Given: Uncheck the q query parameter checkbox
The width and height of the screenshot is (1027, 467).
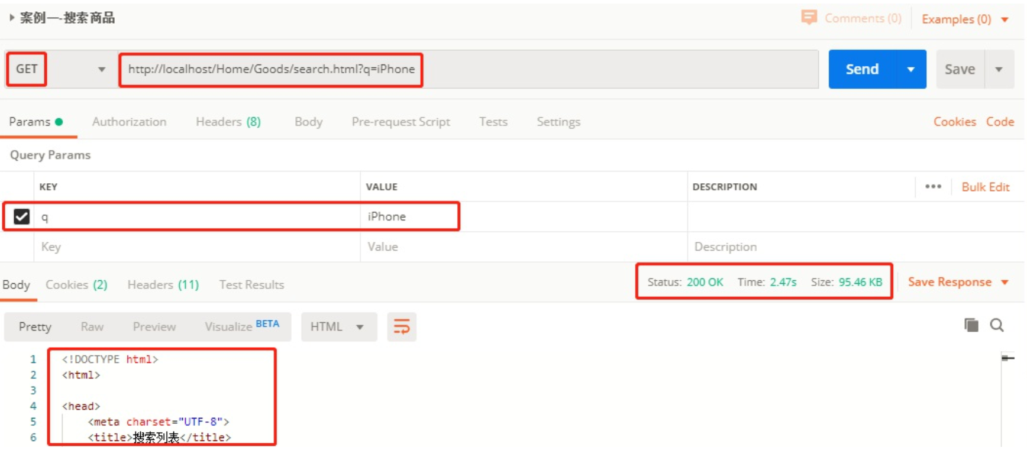Looking at the screenshot, I should coord(22,217).
